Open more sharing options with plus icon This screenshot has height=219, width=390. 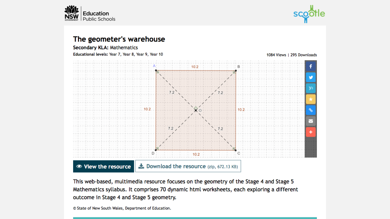tap(311, 132)
